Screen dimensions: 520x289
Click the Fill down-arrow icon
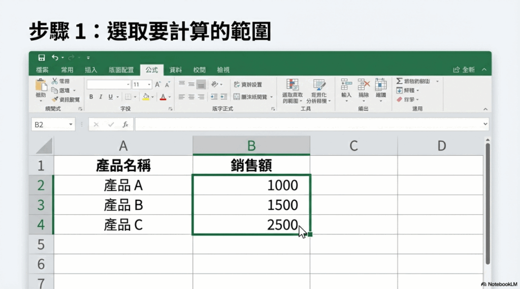[x=399, y=90]
